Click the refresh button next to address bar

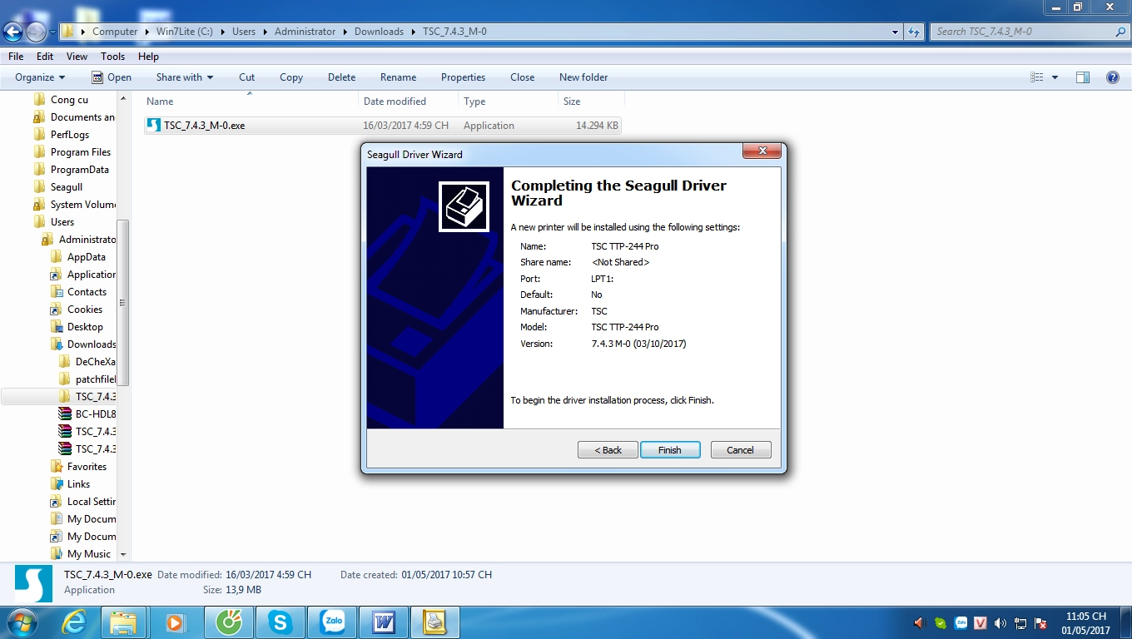click(x=914, y=32)
